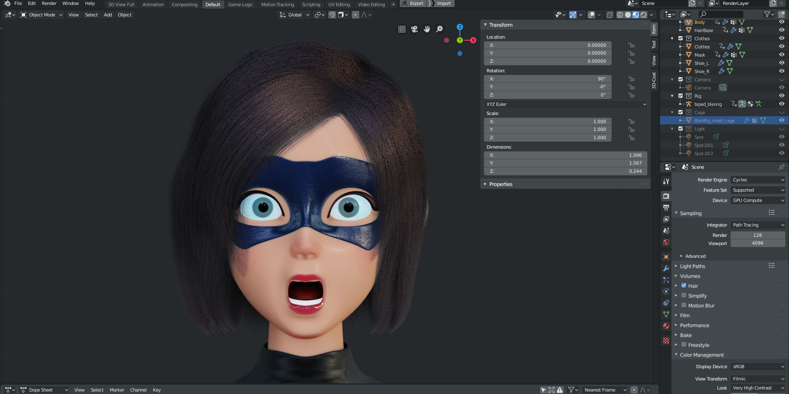Open the Modifiers properties wrench tab
Image resolution: width=789 pixels, height=394 pixels.
point(666,268)
